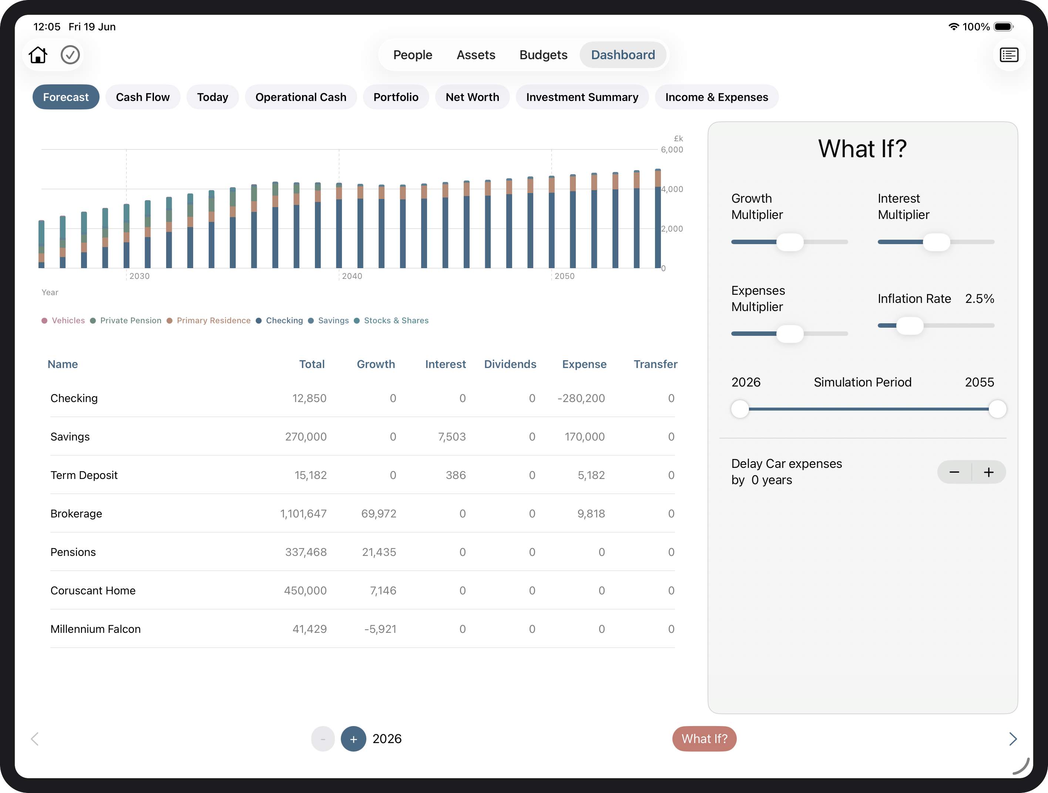Select the Dashboard tab
This screenshot has width=1048, height=793.
click(x=623, y=55)
